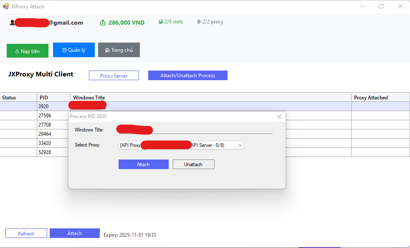Click the JXProxy Multi Client heading
The height and width of the screenshot is (248, 410).
[x=40, y=74]
